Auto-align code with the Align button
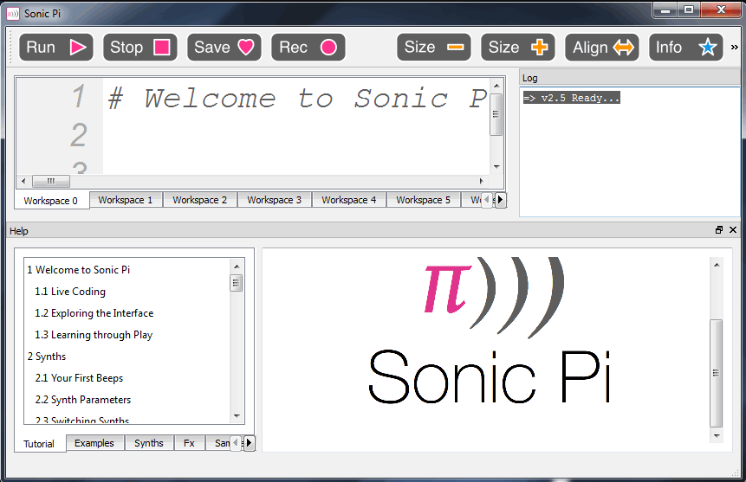The width and height of the screenshot is (746, 482). 602,47
